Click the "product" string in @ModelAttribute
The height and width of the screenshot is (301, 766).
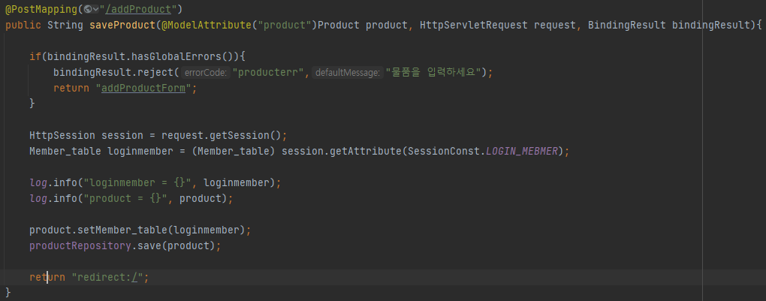[x=285, y=25]
